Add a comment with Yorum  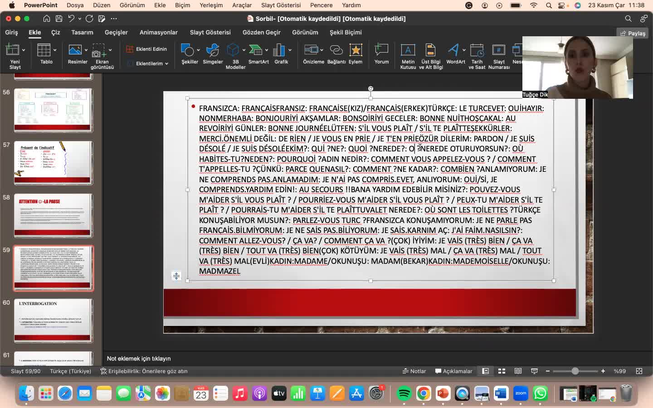coord(381,50)
